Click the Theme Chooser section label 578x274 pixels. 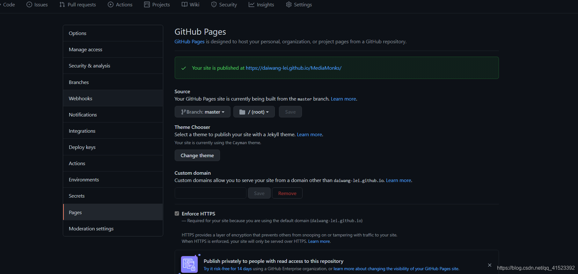pyautogui.click(x=192, y=127)
